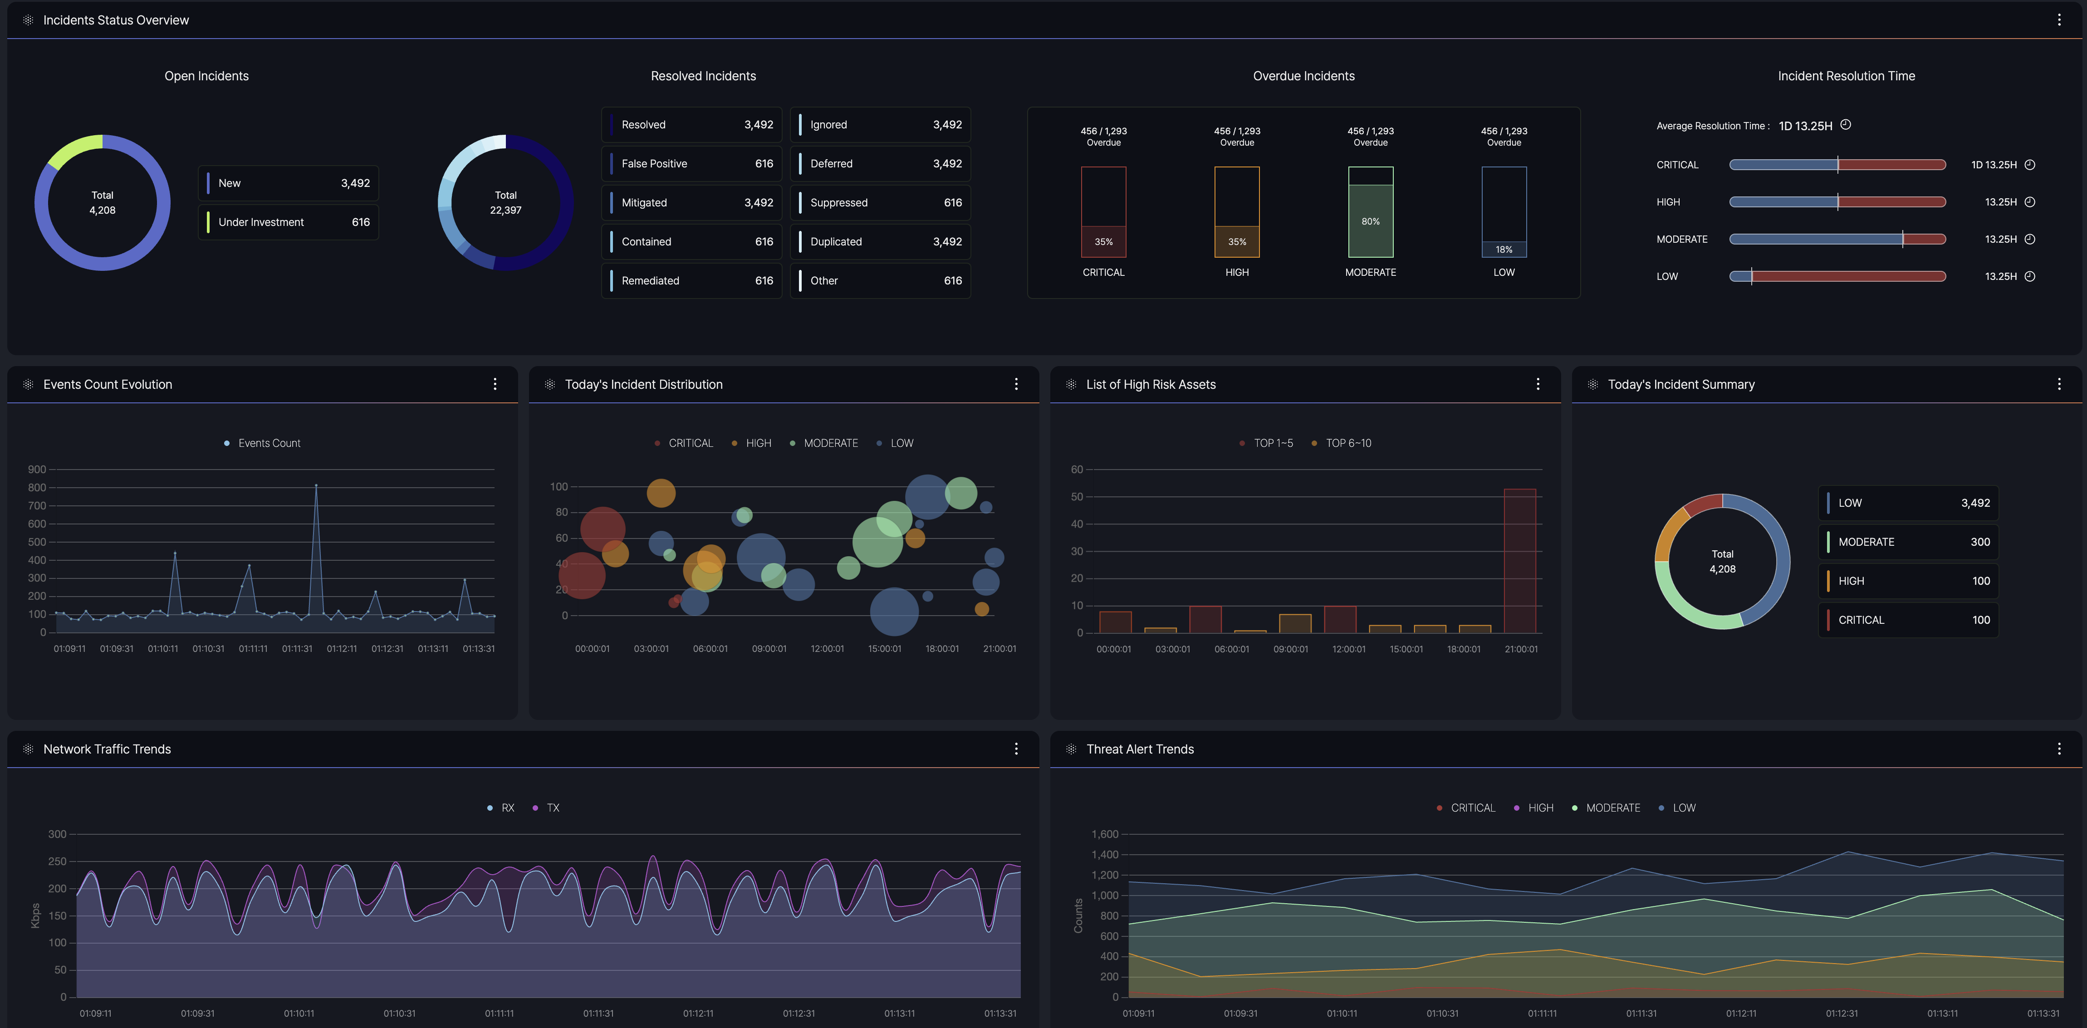Click clock icon on CRITICAL resolution row
The width and height of the screenshot is (2087, 1028).
pyautogui.click(x=2029, y=164)
